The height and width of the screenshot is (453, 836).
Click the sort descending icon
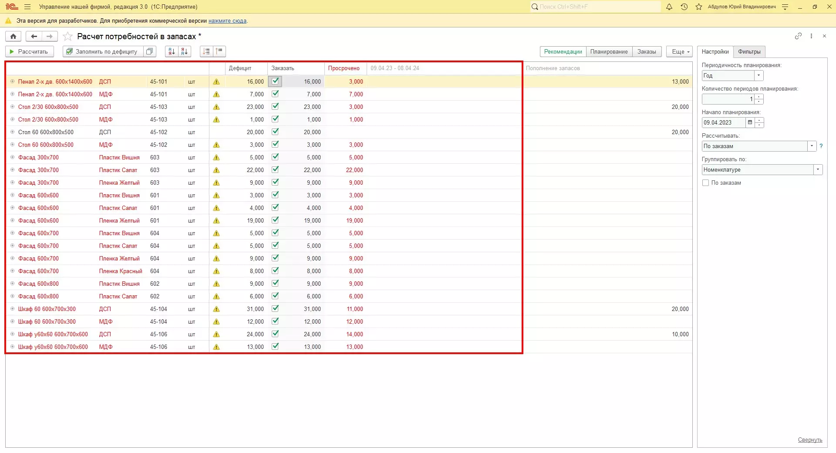point(185,51)
